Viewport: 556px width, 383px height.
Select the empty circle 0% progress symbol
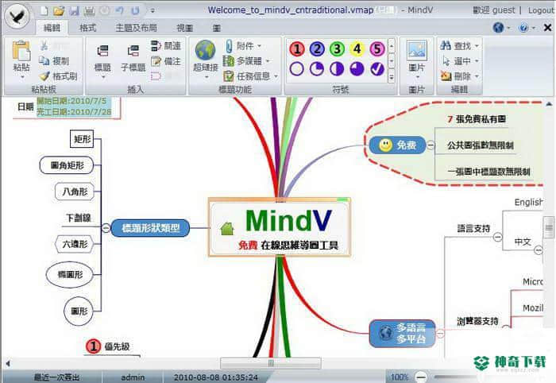coord(297,69)
